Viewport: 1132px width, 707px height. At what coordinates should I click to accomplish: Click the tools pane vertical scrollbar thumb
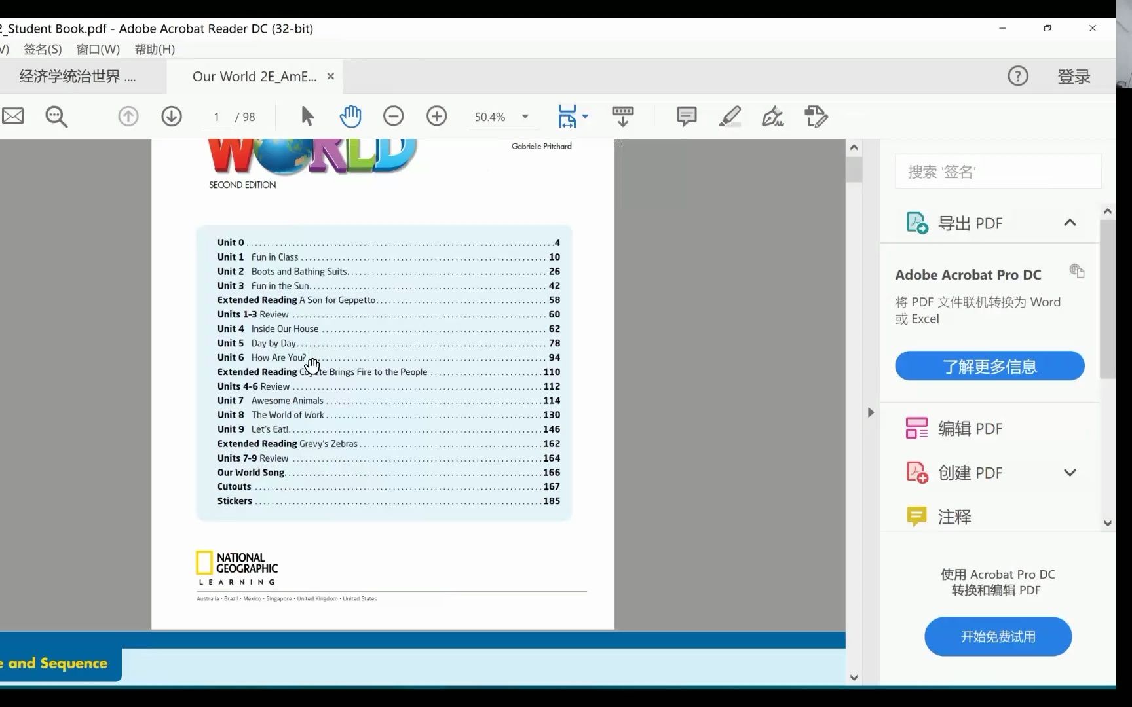[1108, 299]
